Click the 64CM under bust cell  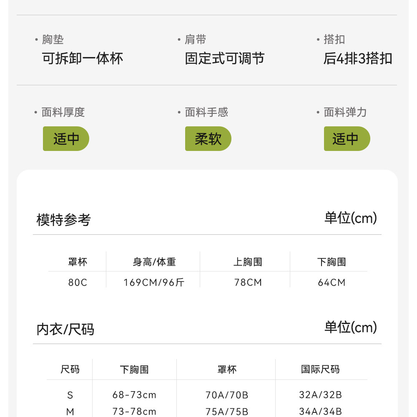click(x=332, y=282)
